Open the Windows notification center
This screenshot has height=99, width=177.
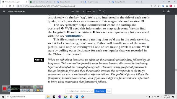(x=173, y=97)
